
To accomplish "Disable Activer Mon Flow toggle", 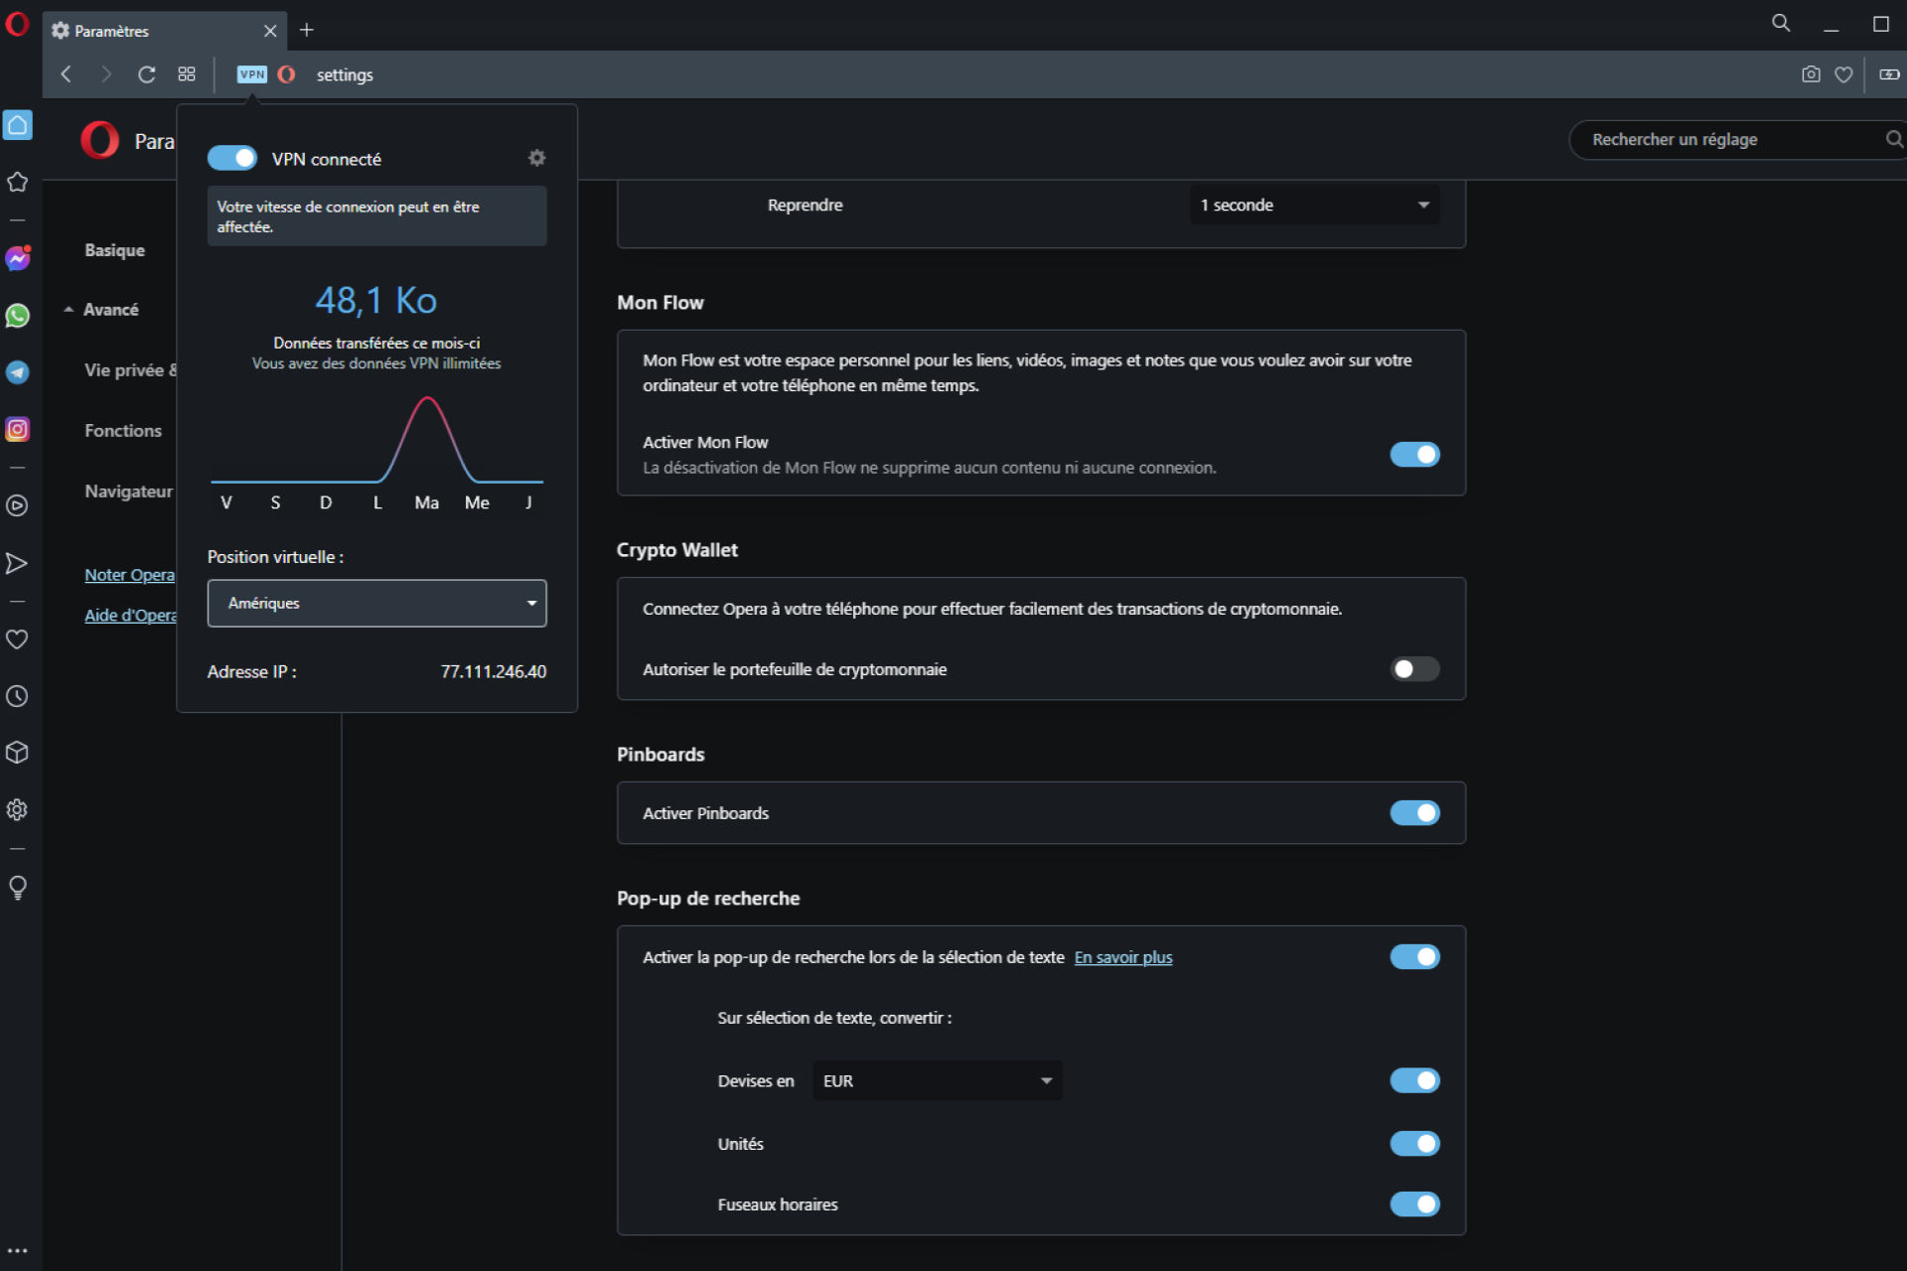I will click(x=1414, y=454).
